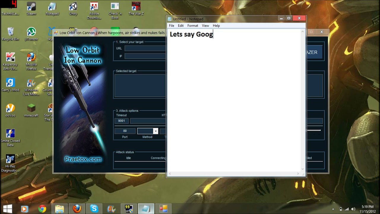The height and width of the screenshot is (214, 380).
Task: Launch The War Z desktop icon
Action: coord(136,8)
